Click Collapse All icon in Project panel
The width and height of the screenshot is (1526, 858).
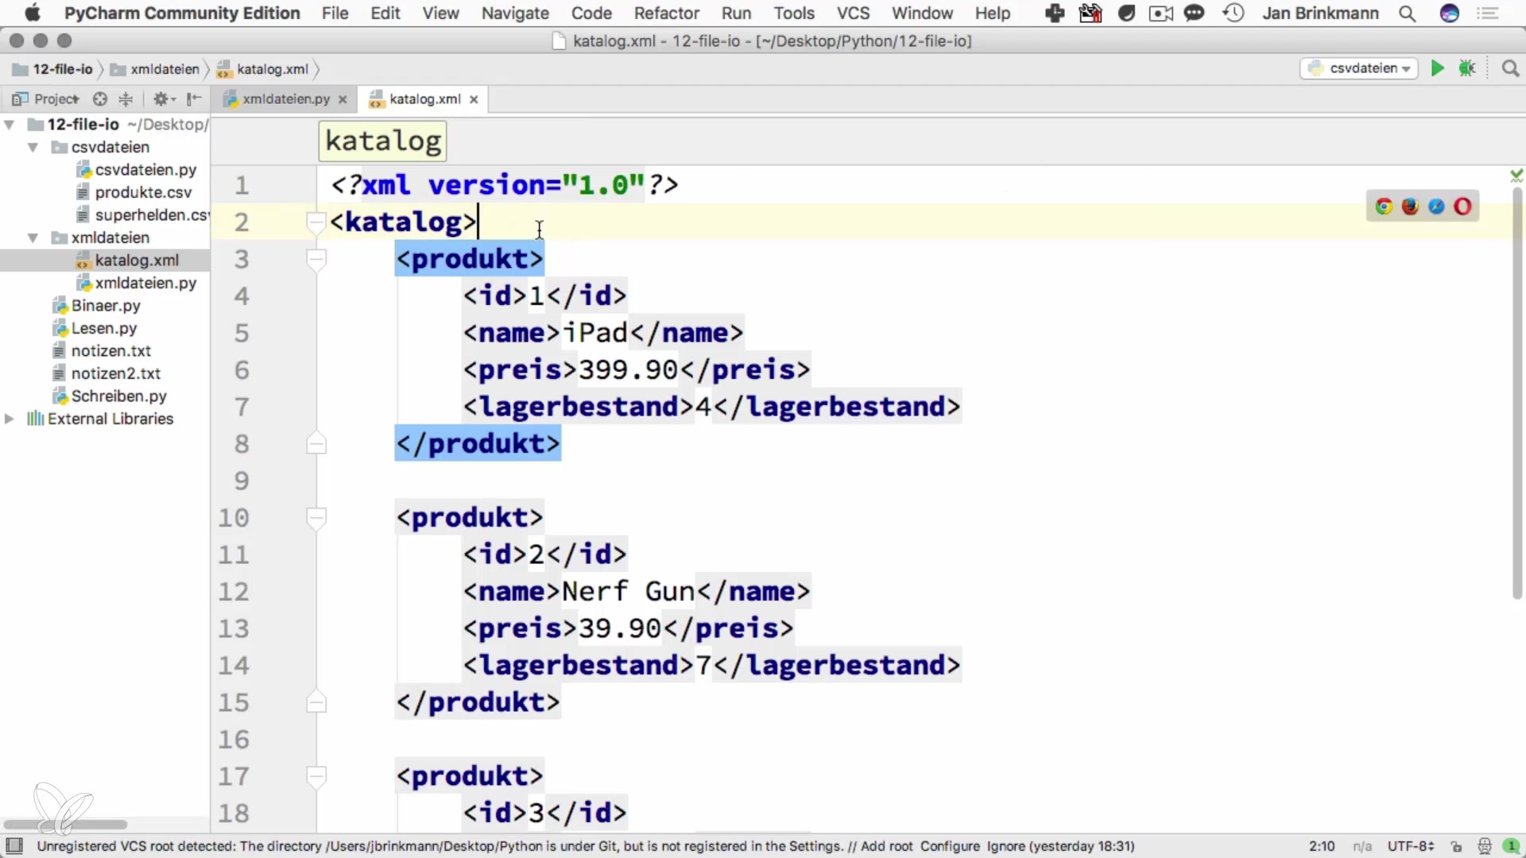126,99
